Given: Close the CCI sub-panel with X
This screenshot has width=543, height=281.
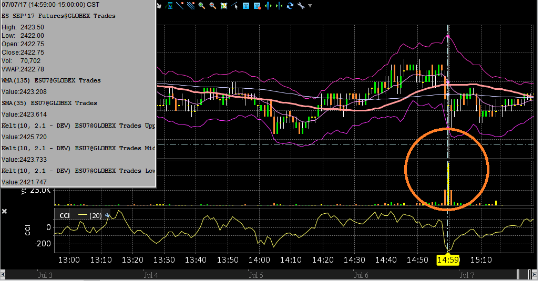Looking at the screenshot, I should point(5,211).
